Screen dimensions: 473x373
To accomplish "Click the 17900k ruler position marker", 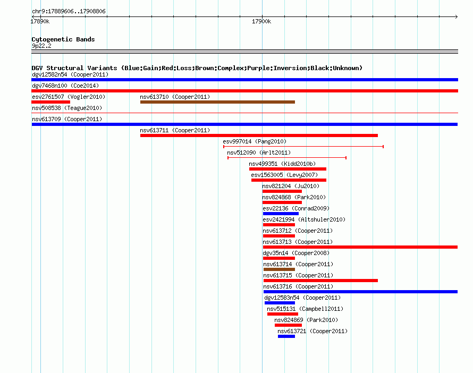I will [x=261, y=21].
